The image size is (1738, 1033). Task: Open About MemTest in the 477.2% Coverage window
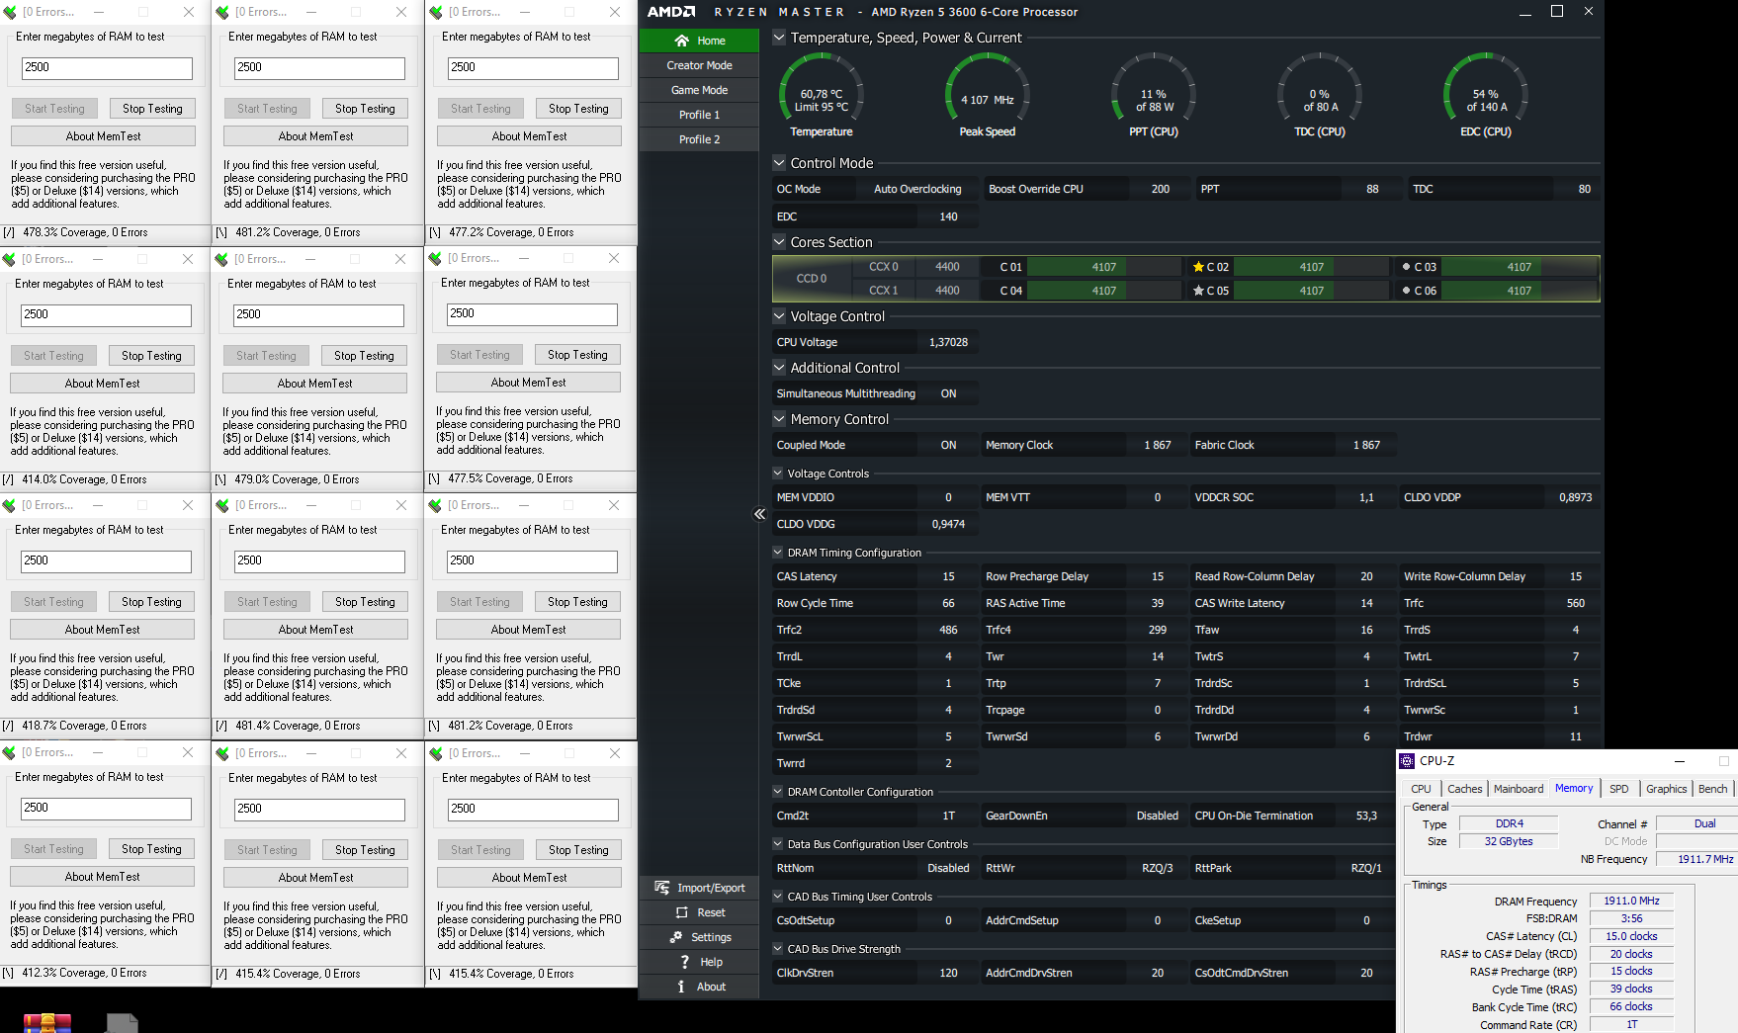(x=530, y=136)
